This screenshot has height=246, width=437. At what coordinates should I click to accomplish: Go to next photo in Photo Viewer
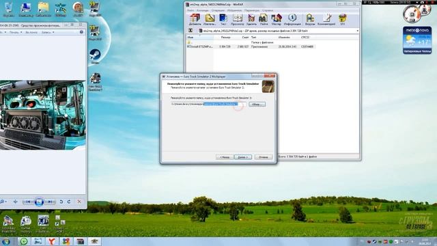click(50, 202)
